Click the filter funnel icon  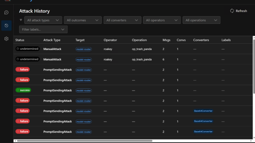[21, 20]
